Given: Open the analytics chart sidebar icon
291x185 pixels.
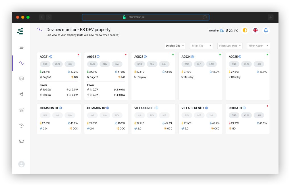Looking at the screenshot, I should 21,110.
